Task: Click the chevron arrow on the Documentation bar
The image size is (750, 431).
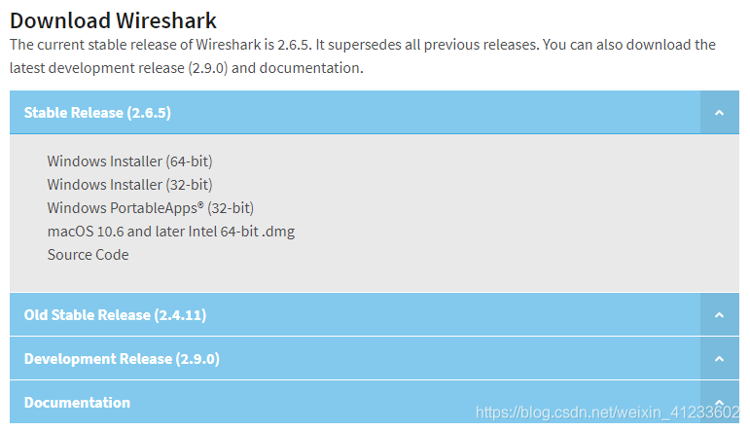Action: [x=719, y=402]
